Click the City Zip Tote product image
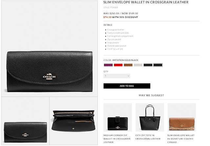The image size is (210, 146). (150, 117)
